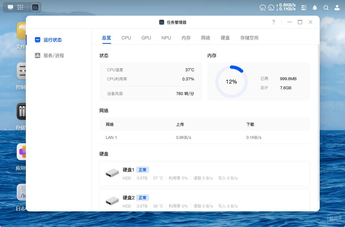Click the vertical scrollbar of the overview panel
This screenshot has width=345, height=227.
click(318, 123)
